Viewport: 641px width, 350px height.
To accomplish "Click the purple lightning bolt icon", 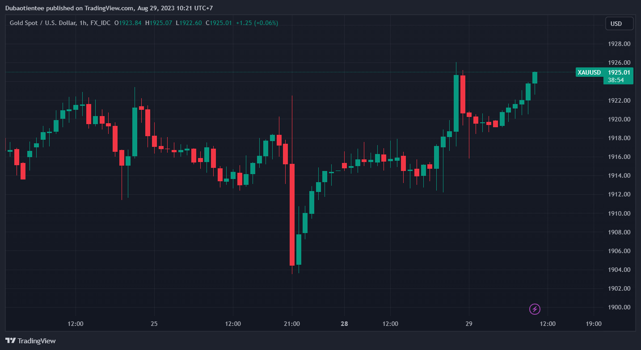I will coord(535,309).
